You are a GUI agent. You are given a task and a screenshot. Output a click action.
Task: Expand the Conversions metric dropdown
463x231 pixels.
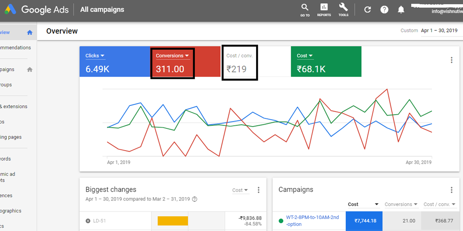[x=172, y=56]
